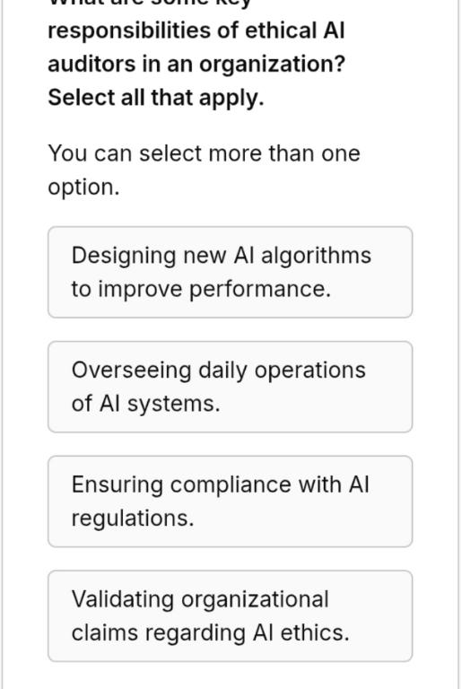461x689 pixels.
Task: Check 'Validating organizational claims regarding AI ethics'
Action: click(x=230, y=616)
